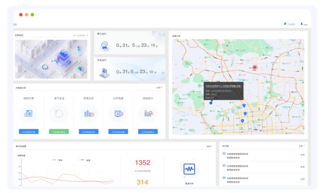Select the red marker on the map
Viewport: 324px width, 193px height.
(x=254, y=67)
